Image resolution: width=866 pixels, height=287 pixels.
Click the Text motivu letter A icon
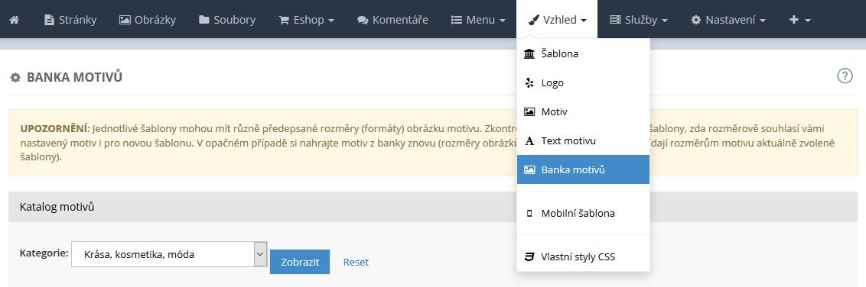point(529,141)
